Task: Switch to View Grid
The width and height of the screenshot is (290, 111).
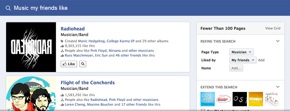Action: (273, 28)
